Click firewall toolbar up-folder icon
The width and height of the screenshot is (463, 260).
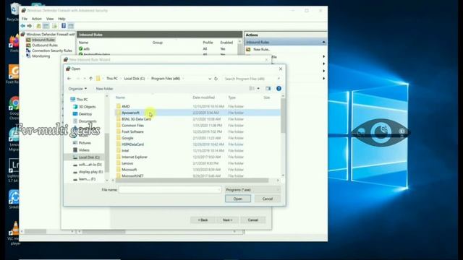coord(38,26)
